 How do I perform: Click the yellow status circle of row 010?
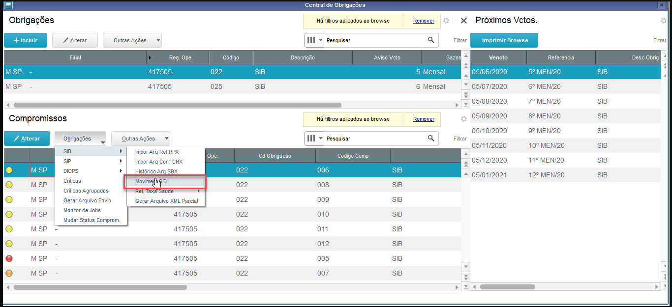9,214
